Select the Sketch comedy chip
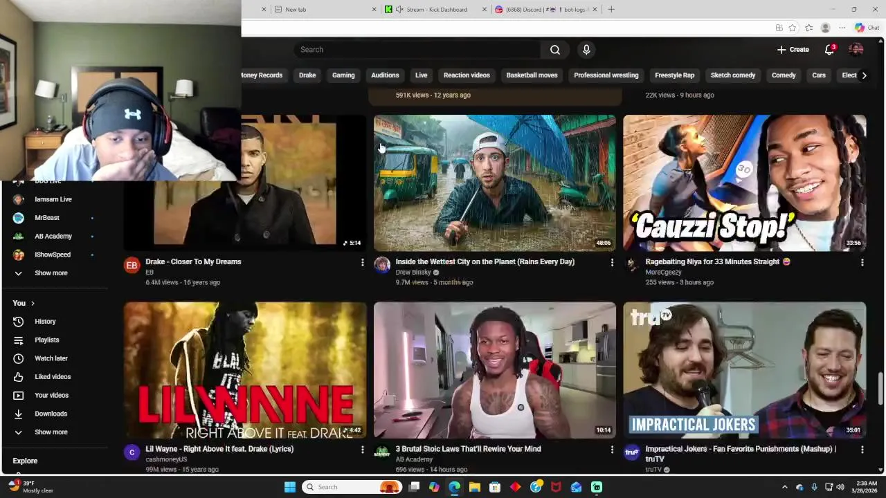The height and width of the screenshot is (498, 886). click(733, 75)
